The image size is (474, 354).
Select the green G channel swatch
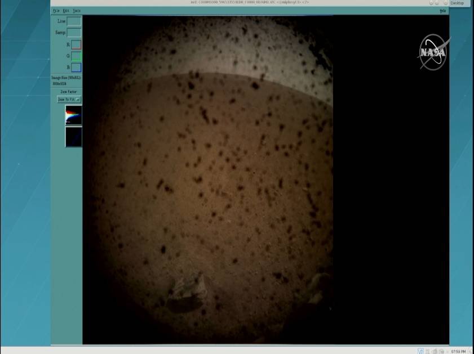[x=76, y=56]
